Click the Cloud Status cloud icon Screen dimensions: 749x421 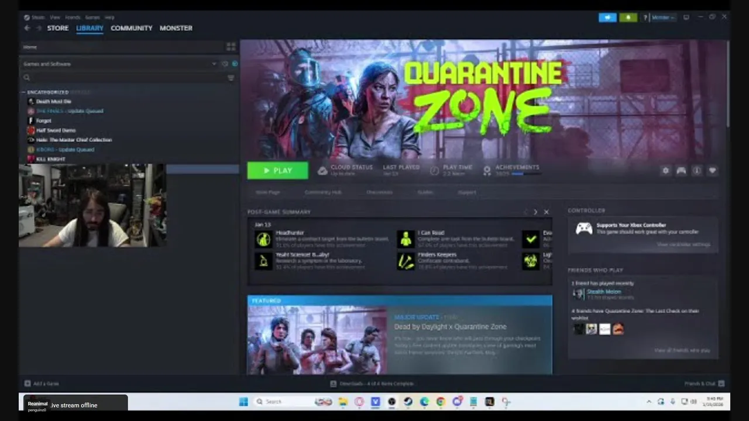322,171
